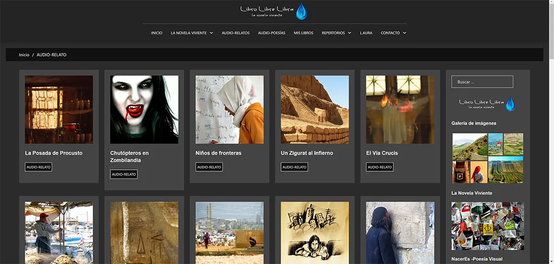554x264 pixels.
Task: Open the vampire image for Chutópteros en Zombilandia
Action: pyautogui.click(x=144, y=109)
